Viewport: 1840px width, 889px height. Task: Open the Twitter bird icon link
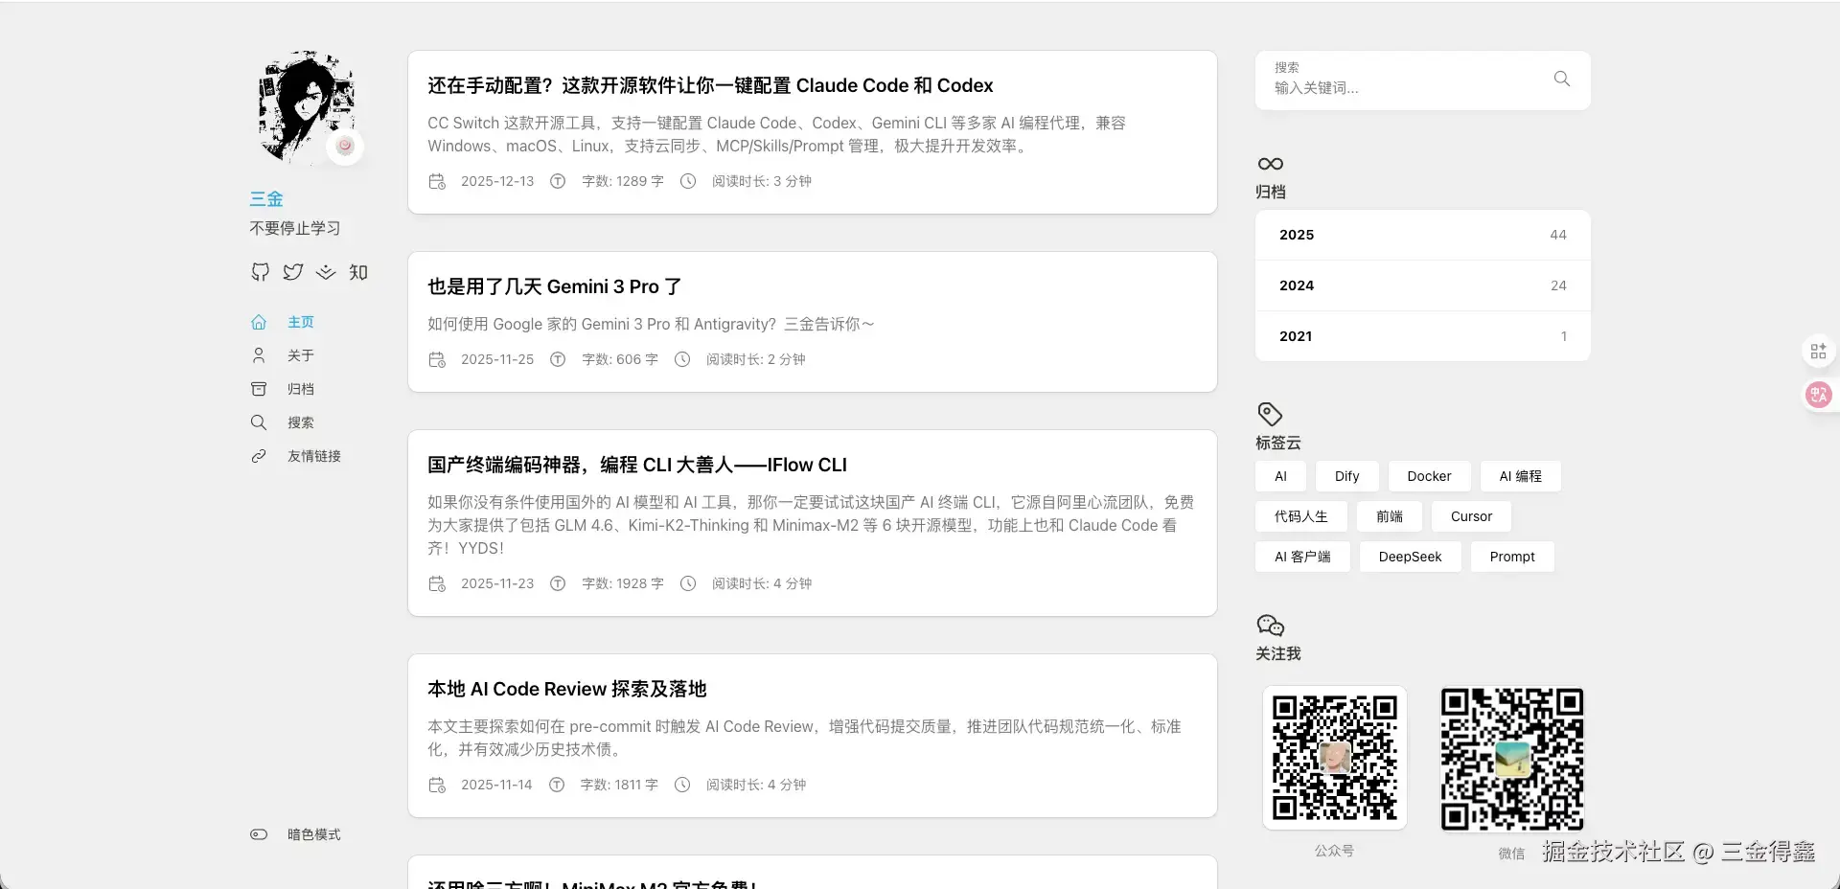tap(293, 272)
